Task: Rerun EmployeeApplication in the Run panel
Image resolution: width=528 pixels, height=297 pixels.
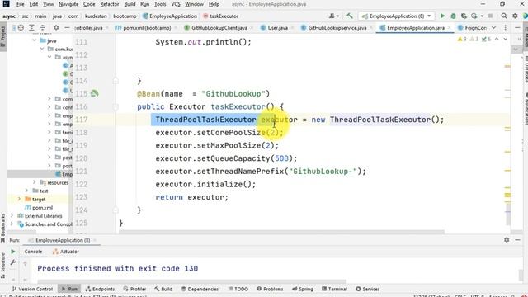Action: click(13, 252)
